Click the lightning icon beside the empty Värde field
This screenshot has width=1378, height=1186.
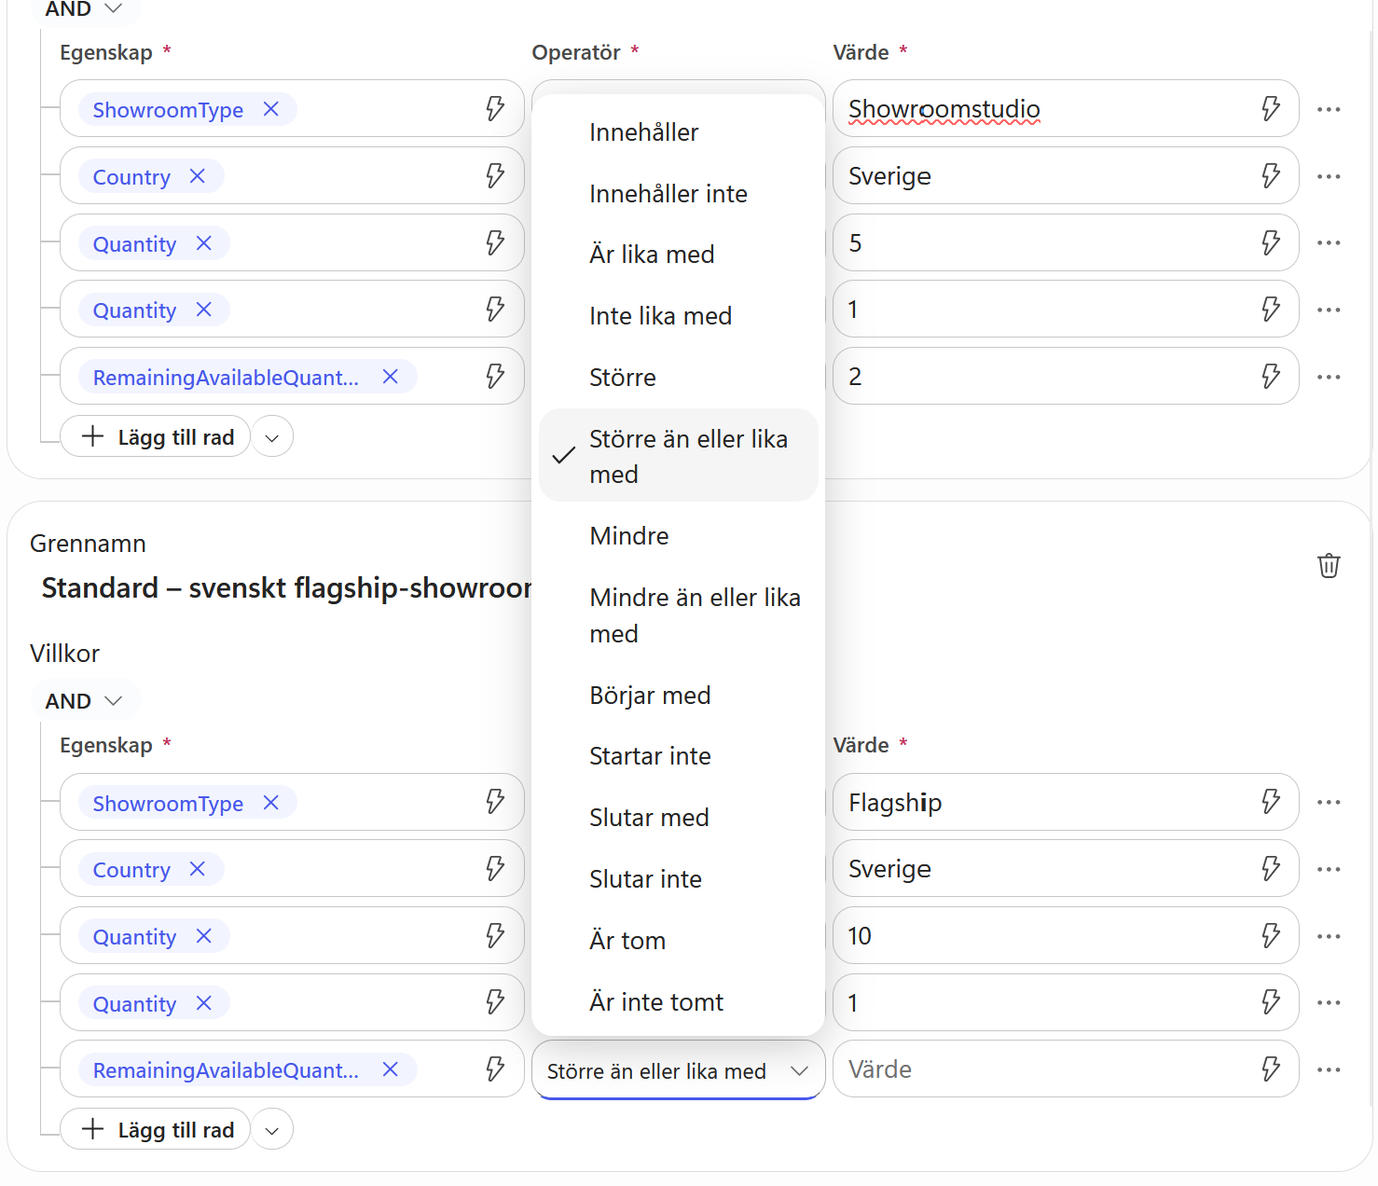click(x=1271, y=1069)
